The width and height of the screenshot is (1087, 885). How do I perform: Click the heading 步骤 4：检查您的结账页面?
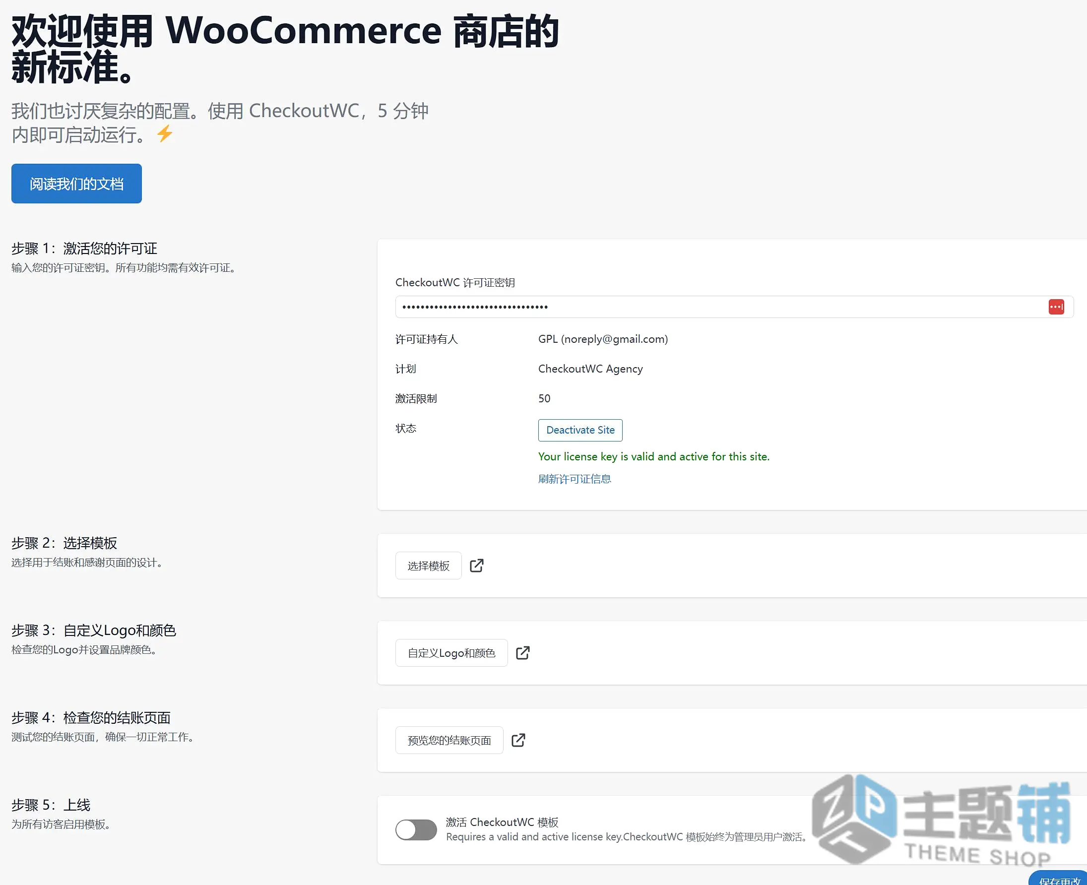tap(91, 717)
